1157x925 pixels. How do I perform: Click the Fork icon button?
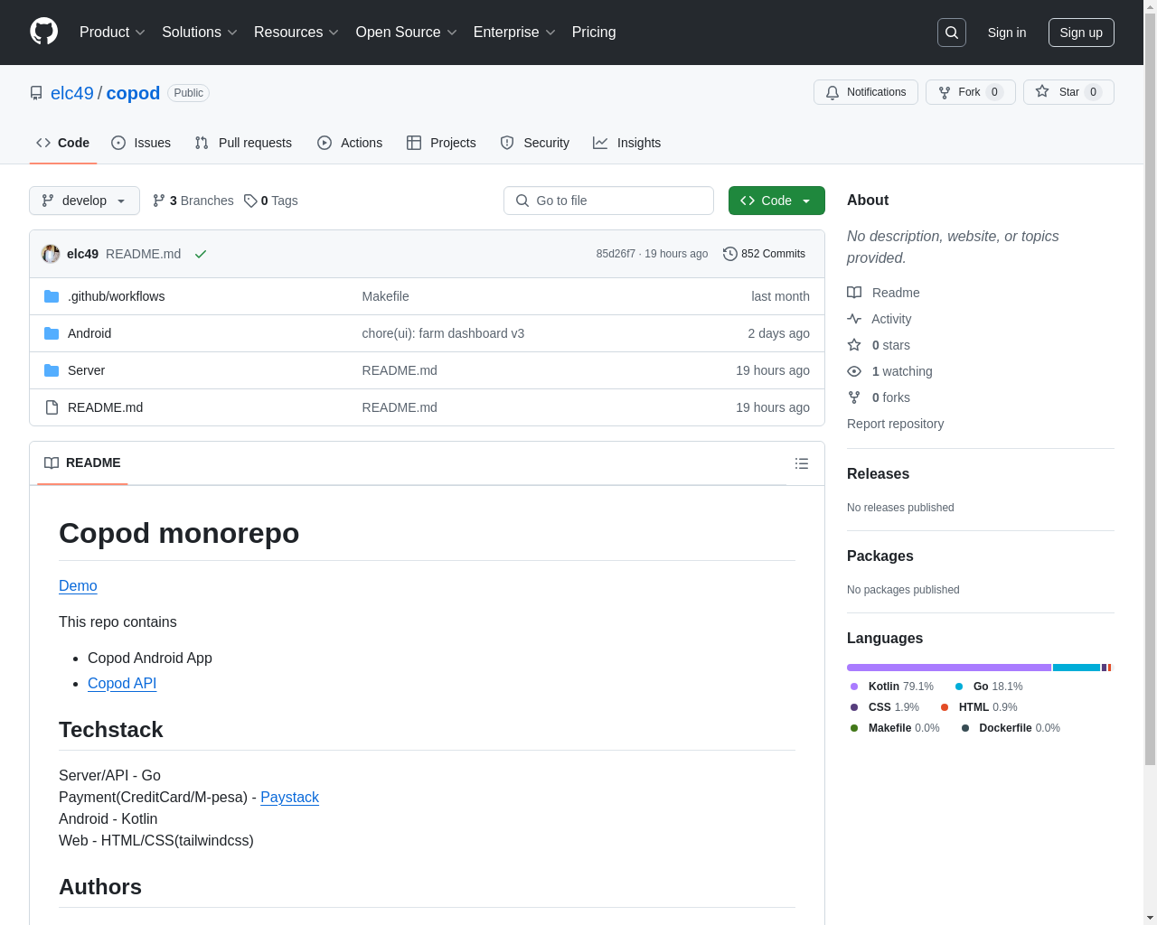click(x=970, y=92)
